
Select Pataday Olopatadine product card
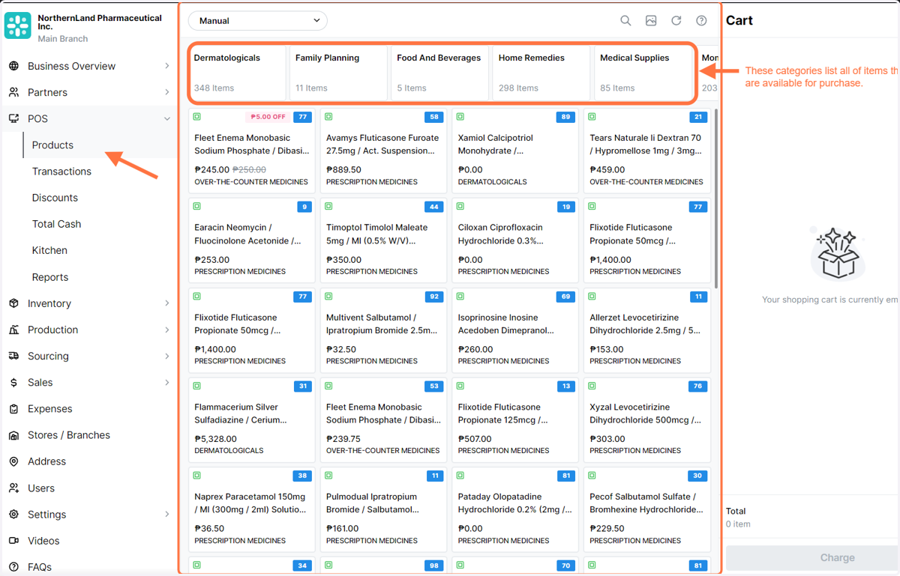point(515,509)
